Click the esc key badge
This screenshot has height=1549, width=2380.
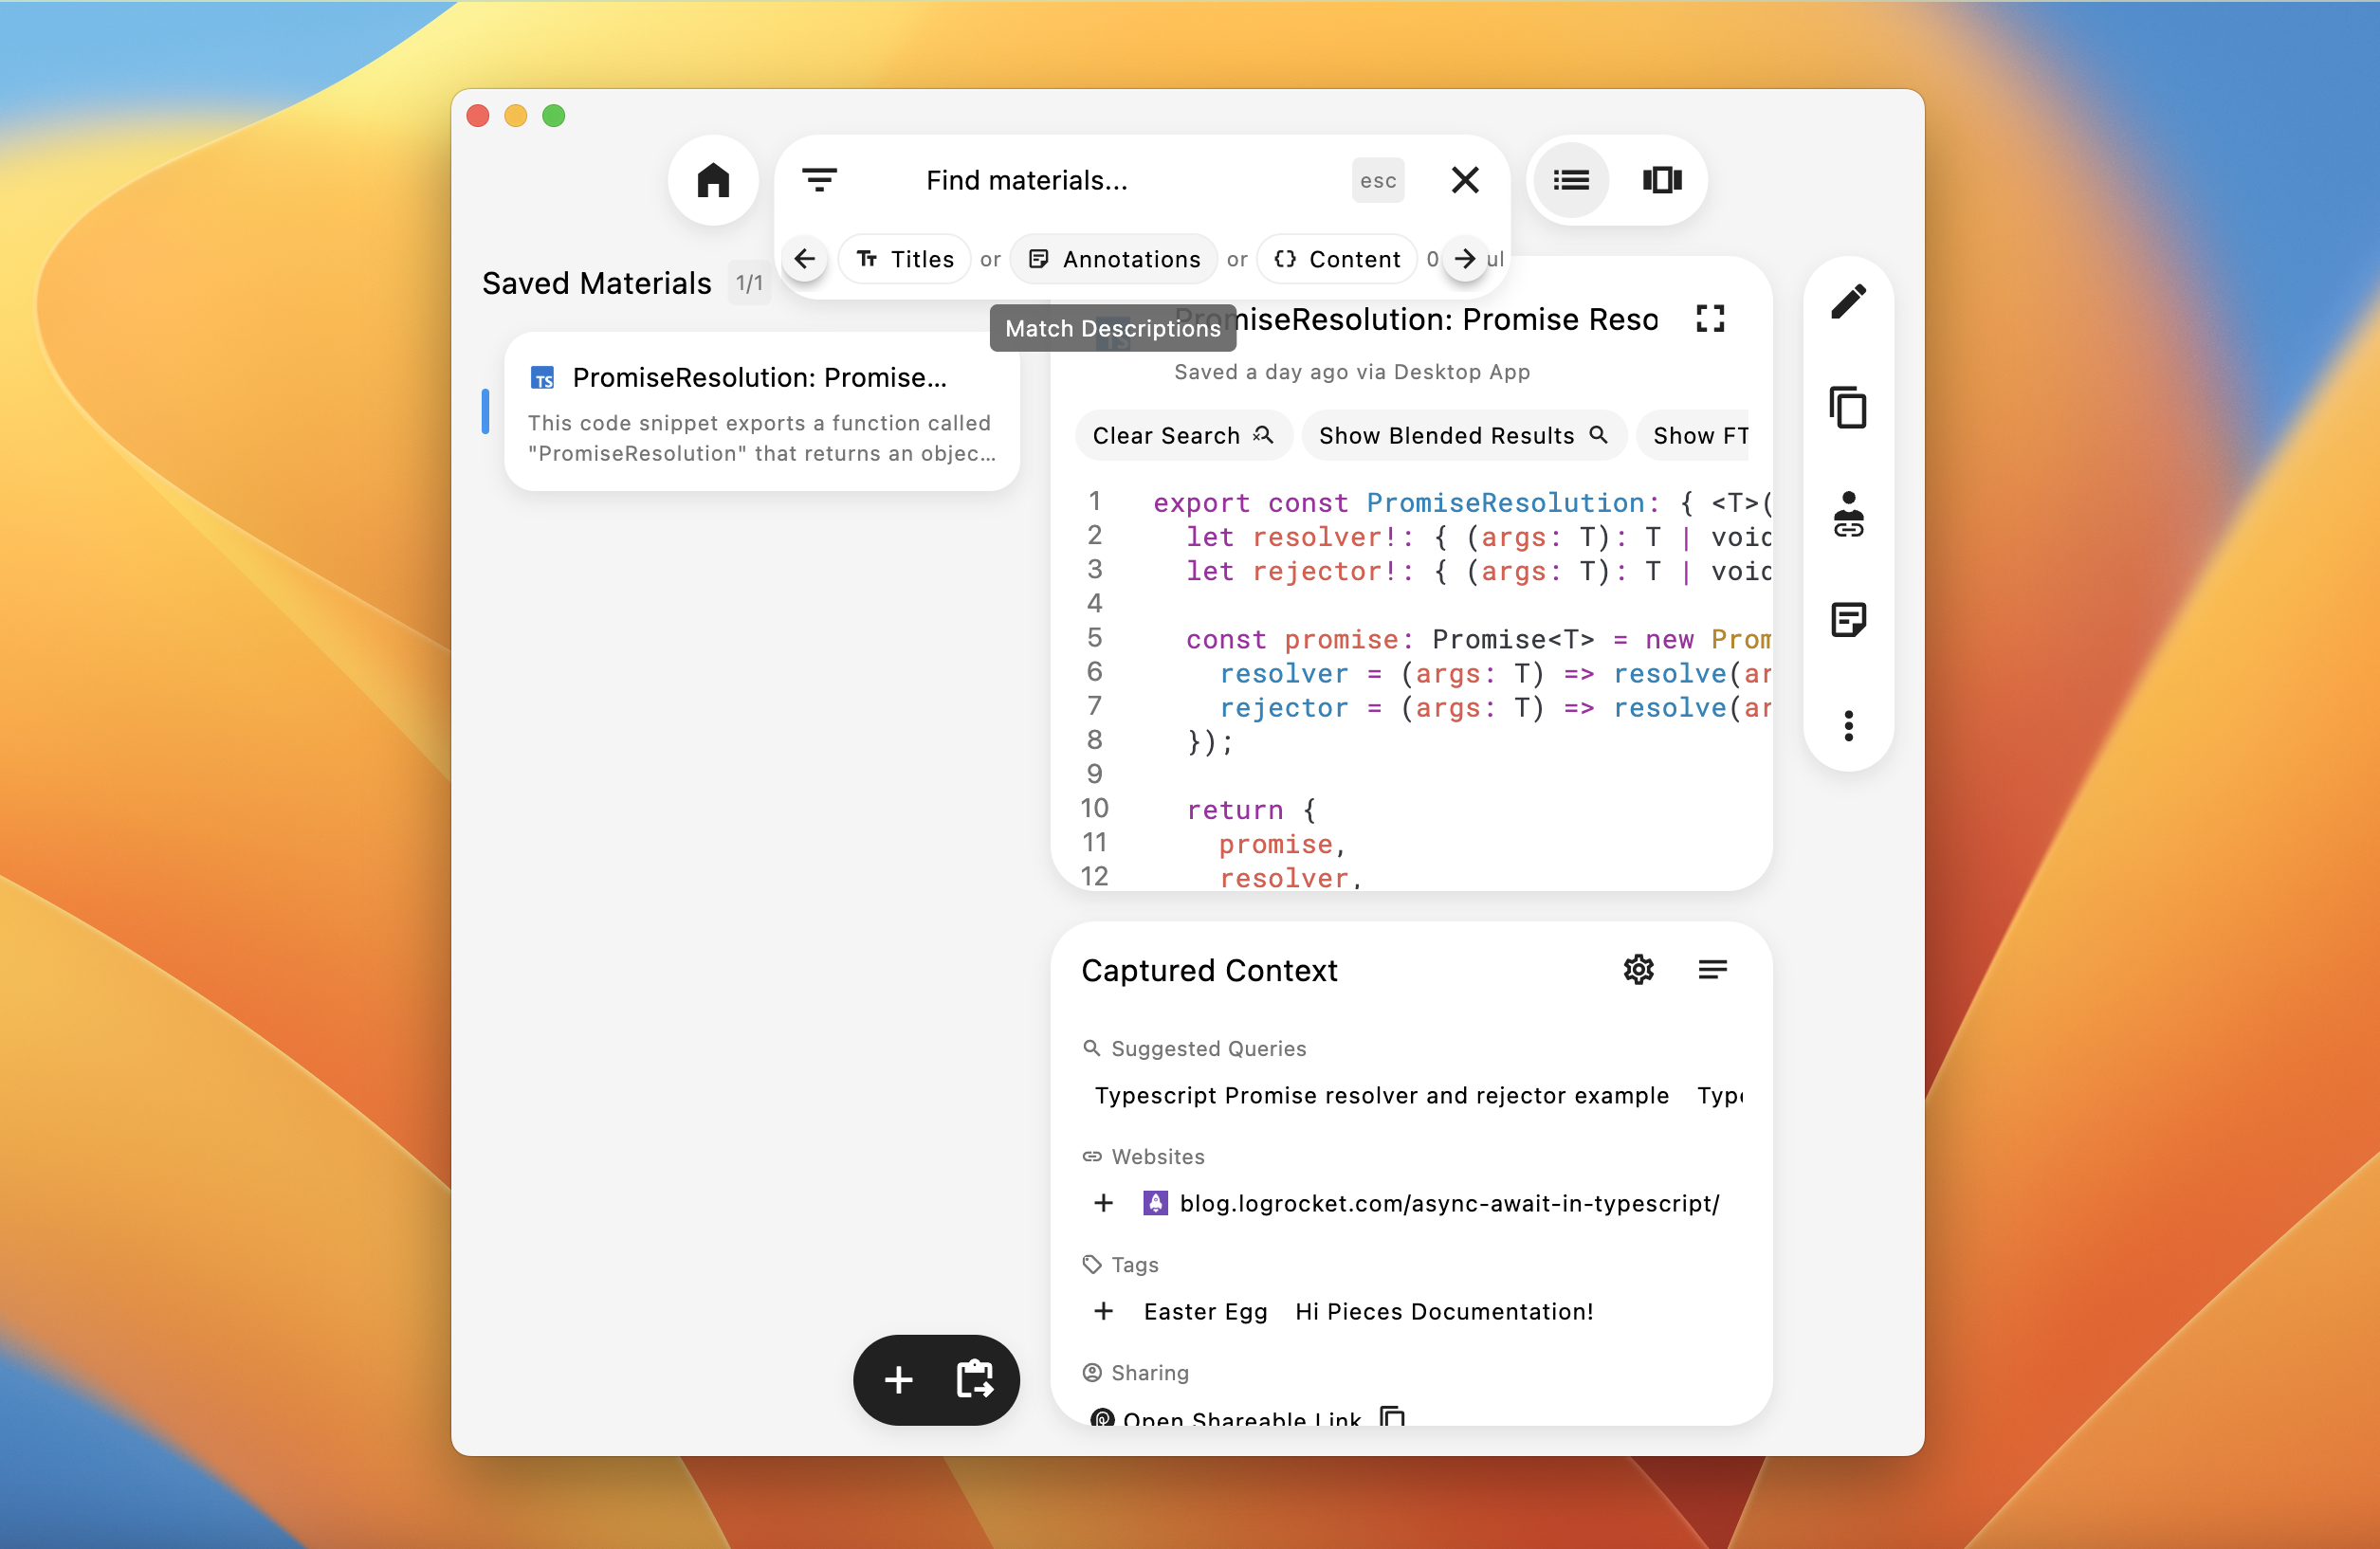point(1378,181)
